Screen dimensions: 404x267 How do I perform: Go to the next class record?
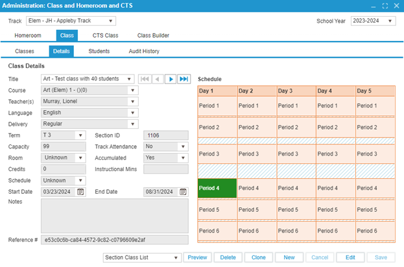171,79
